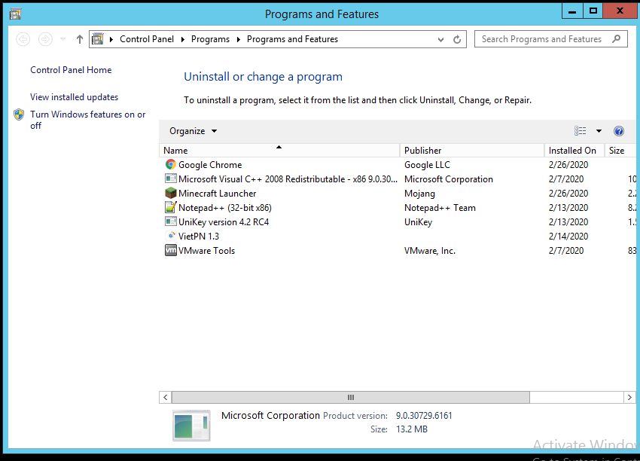Sort by the Name column header
The width and height of the screenshot is (640, 461).
point(279,150)
